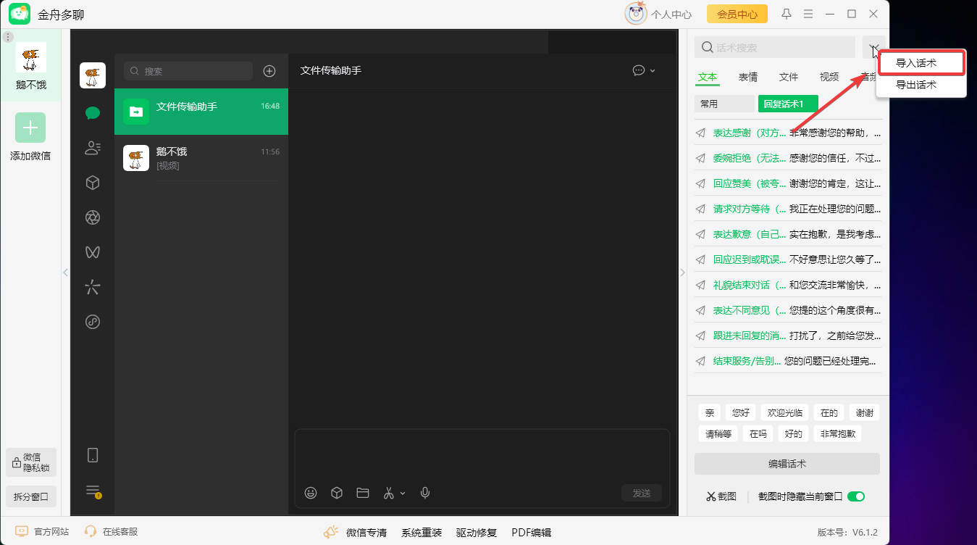Switch to the 表情 tab

[748, 77]
